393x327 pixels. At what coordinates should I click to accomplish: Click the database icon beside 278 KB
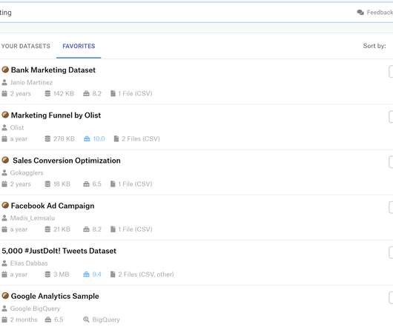pyautogui.click(x=47, y=139)
